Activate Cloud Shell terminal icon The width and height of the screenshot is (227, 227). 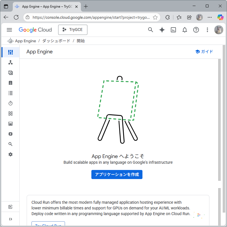click(x=173, y=30)
